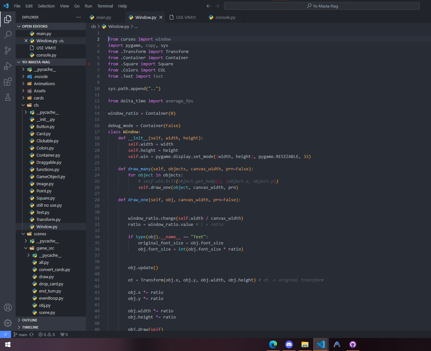Open Card.py in the file tree
431x351 pixels.
coord(43,134)
